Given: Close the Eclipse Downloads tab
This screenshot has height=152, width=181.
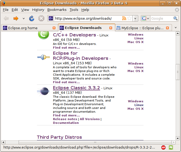Looking at the screenshot, I should (110, 28).
